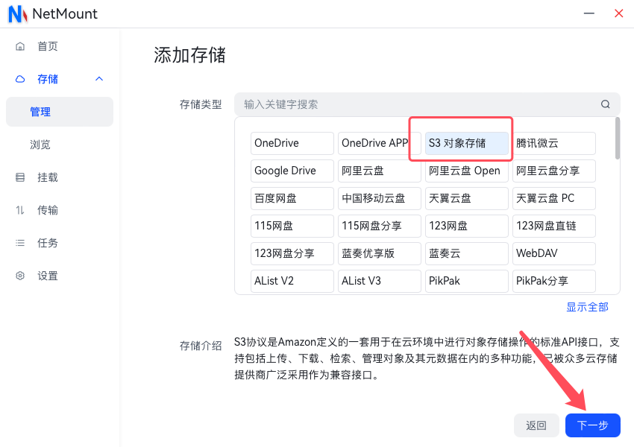Select OneDrive APP storage type

379,143
